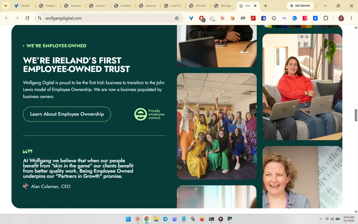The height and width of the screenshot is (224, 358).
Task: Open a new tab with plus button
Action: pyautogui.click(x=265, y=6)
